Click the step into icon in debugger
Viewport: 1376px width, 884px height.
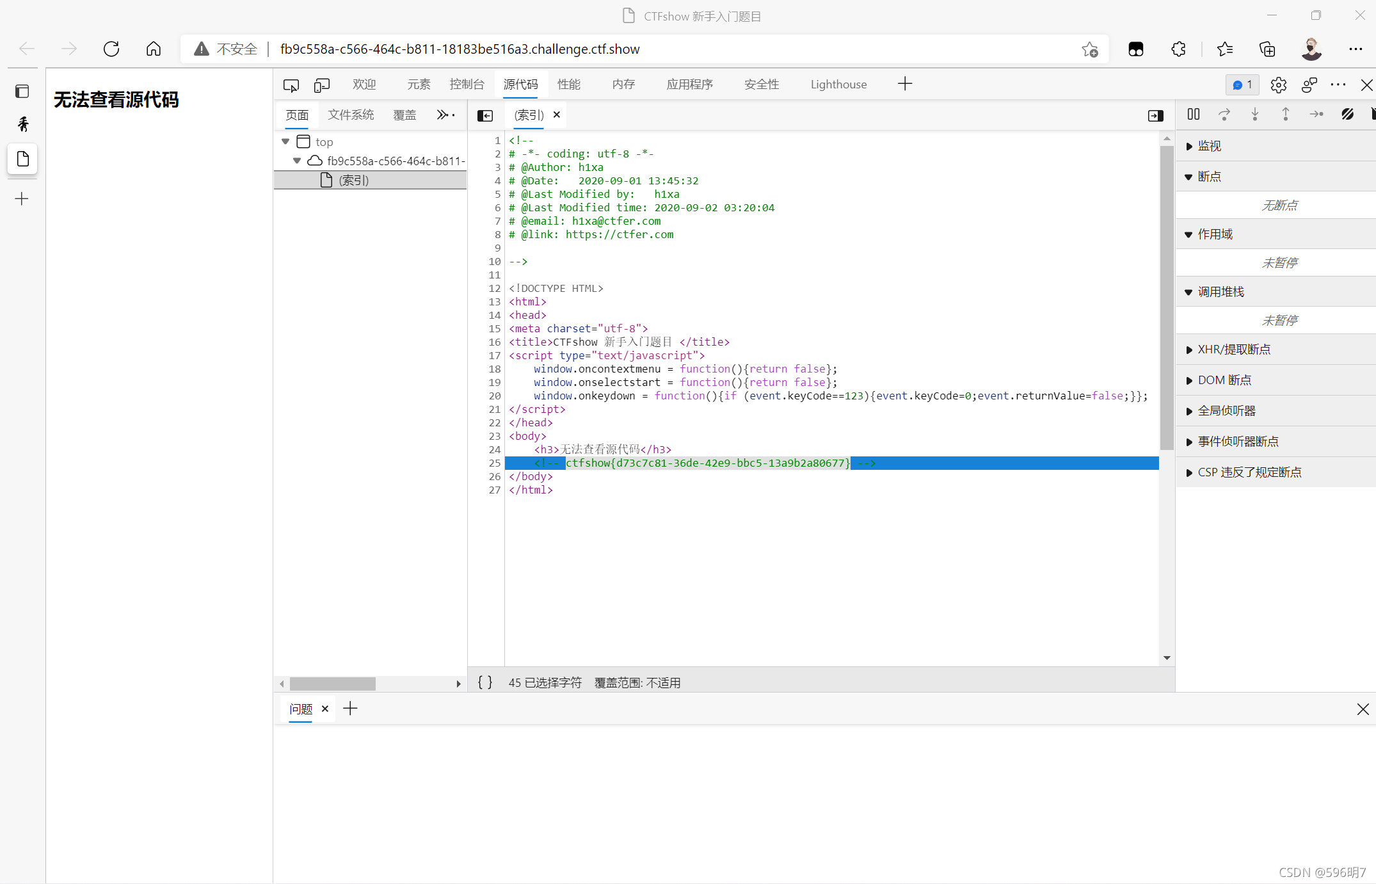pyautogui.click(x=1254, y=115)
